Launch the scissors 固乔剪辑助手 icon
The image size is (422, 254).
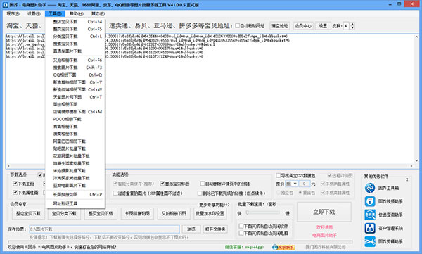click(370, 241)
